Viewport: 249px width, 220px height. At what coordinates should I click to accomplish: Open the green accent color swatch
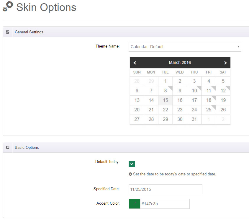coord(135,204)
